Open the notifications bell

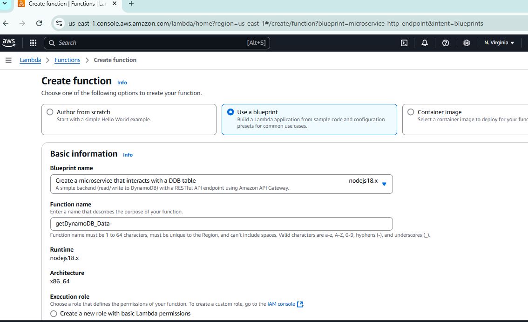click(425, 43)
